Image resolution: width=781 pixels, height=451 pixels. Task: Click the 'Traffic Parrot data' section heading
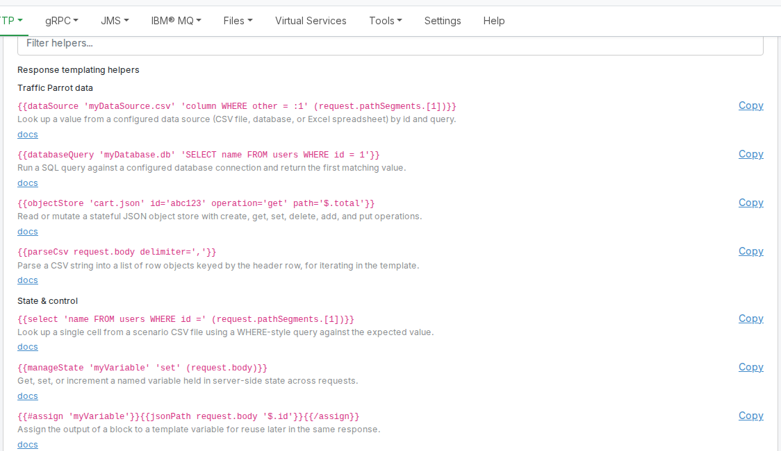pos(55,88)
